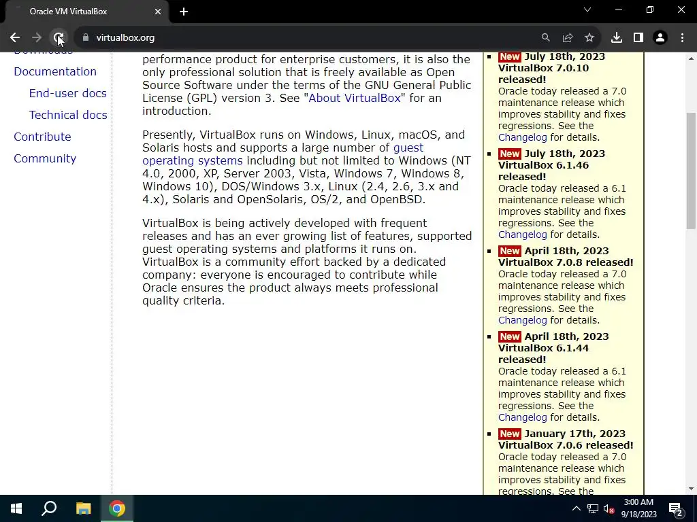The image size is (697, 522).
Task: Click the Chrome taskbar icon
Action: (117, 508)
